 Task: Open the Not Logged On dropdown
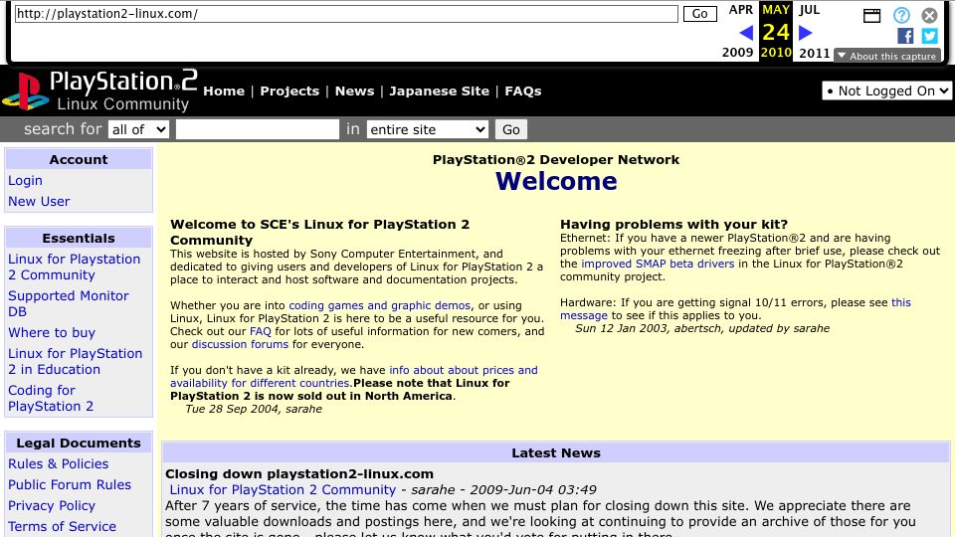pos(886,90)
